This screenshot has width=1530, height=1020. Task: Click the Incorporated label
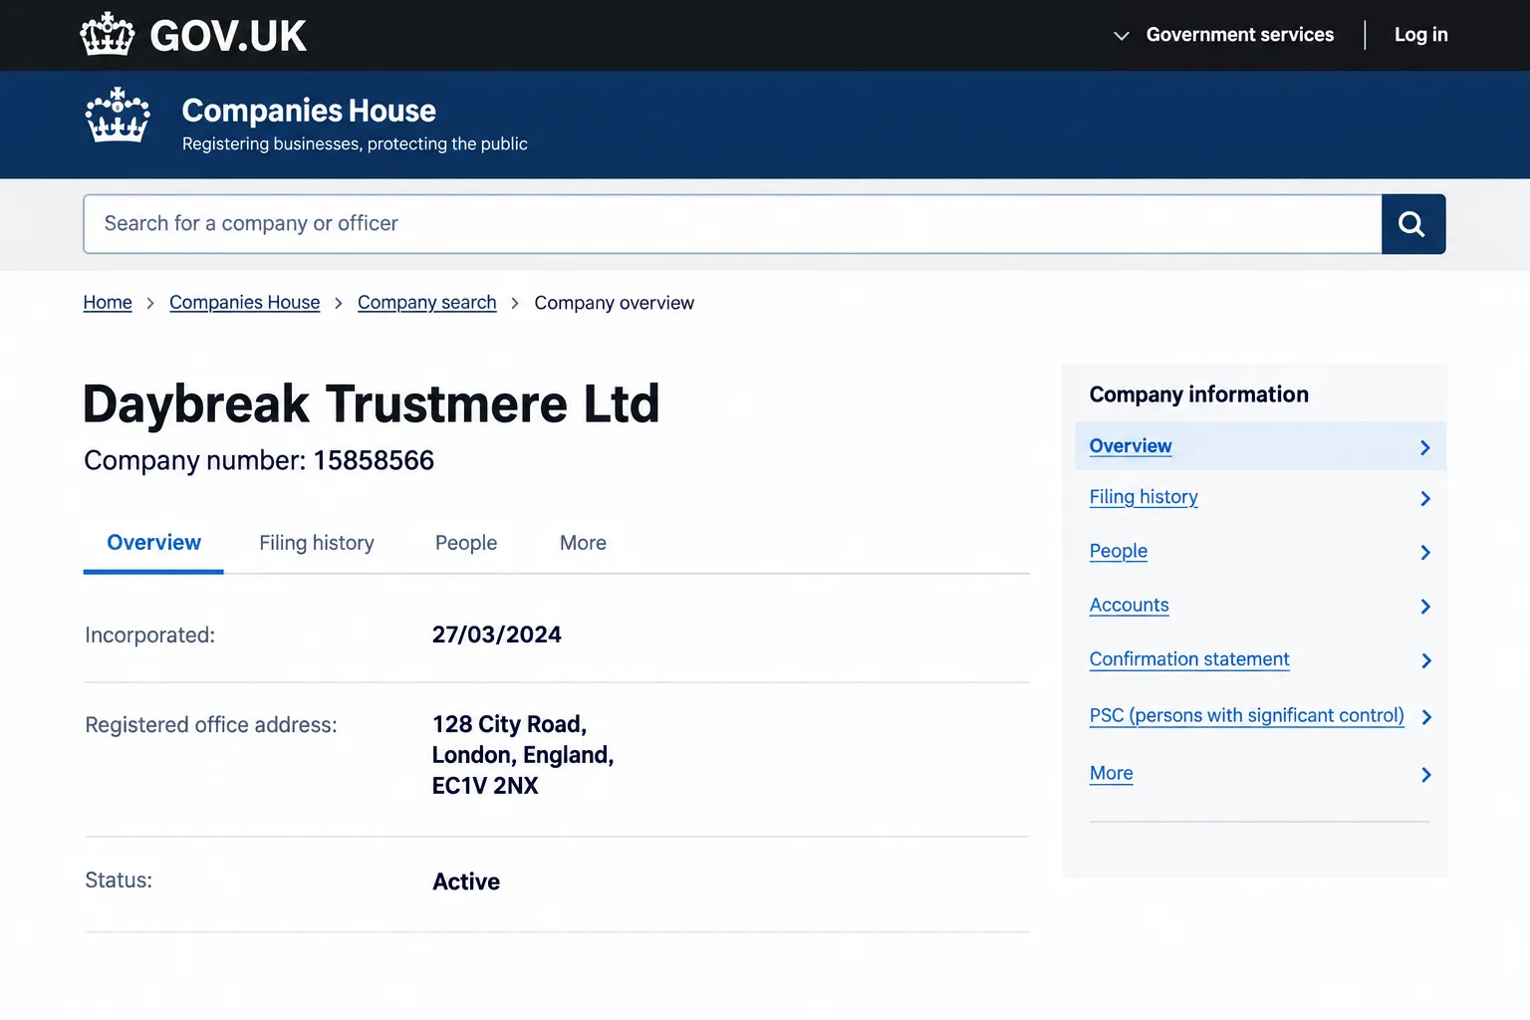(x=150, y=636)
